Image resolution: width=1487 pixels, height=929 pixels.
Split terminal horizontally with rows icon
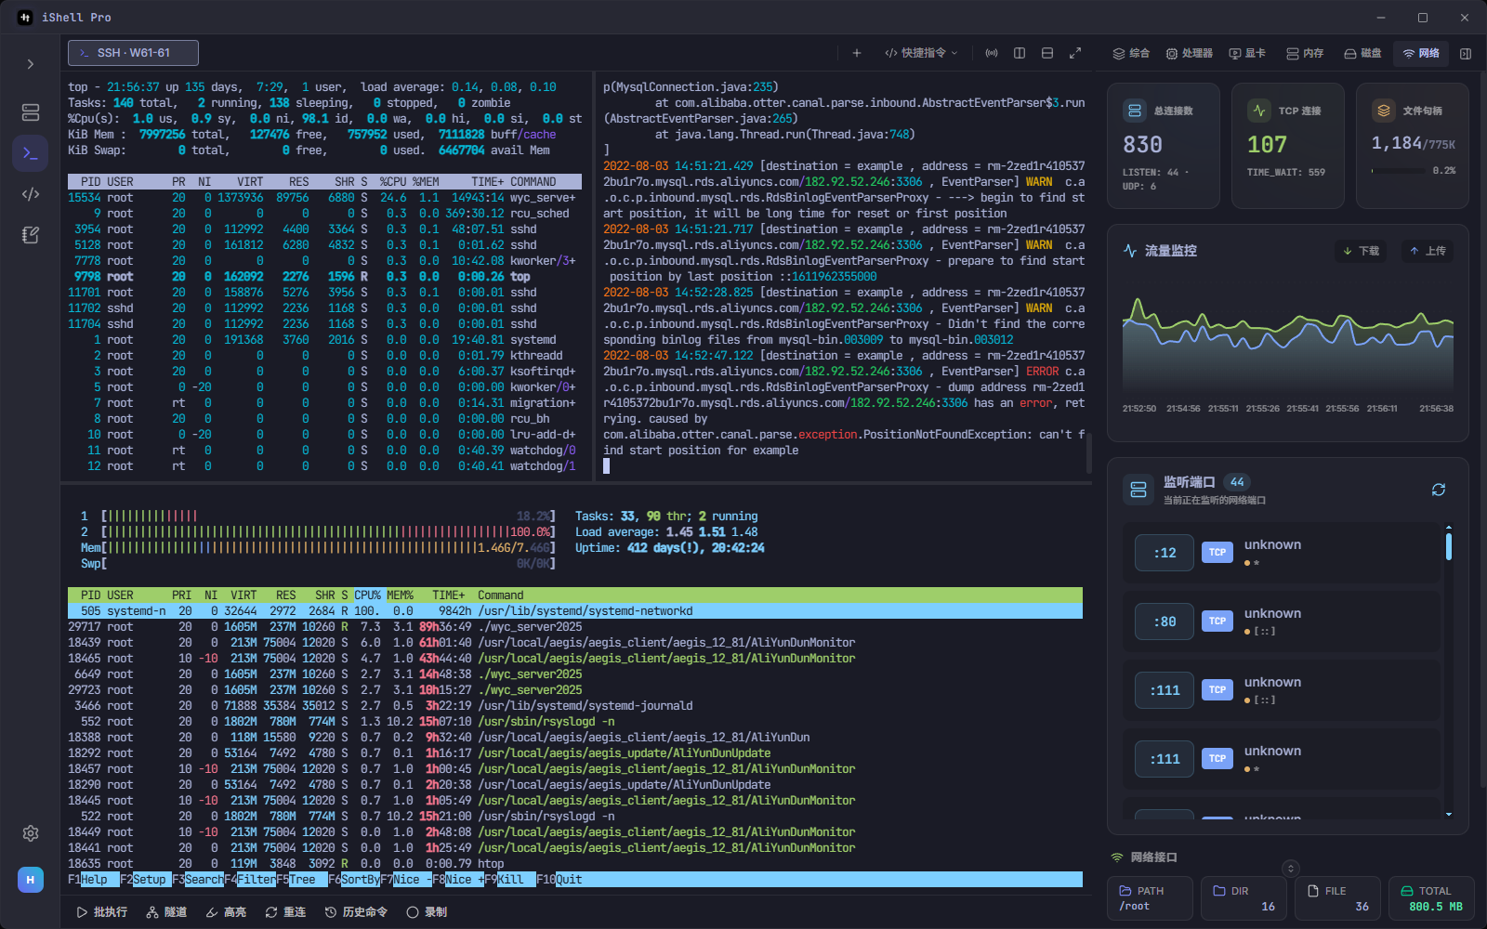click(1047, 53)
